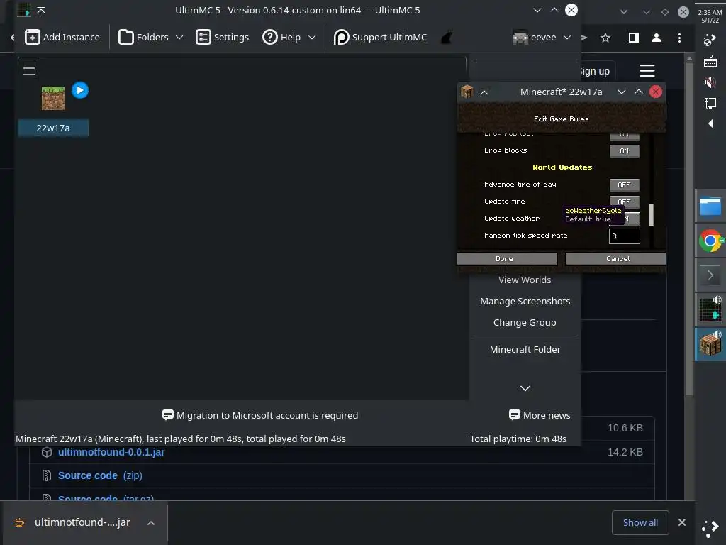Click the Random tick speed rate field
The width and height of the screenshot is (726, 545).
(x=624, y=236)
